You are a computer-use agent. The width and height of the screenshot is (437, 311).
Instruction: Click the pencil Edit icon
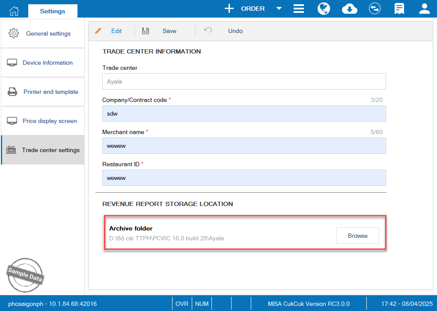click(x=98, y=31)
